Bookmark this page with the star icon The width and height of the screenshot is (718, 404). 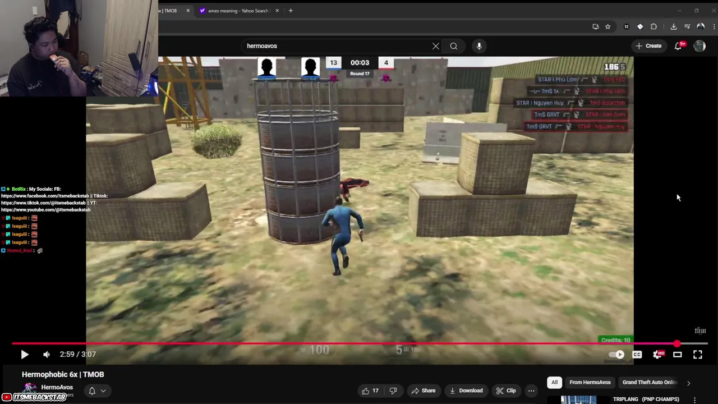[607, 26]
